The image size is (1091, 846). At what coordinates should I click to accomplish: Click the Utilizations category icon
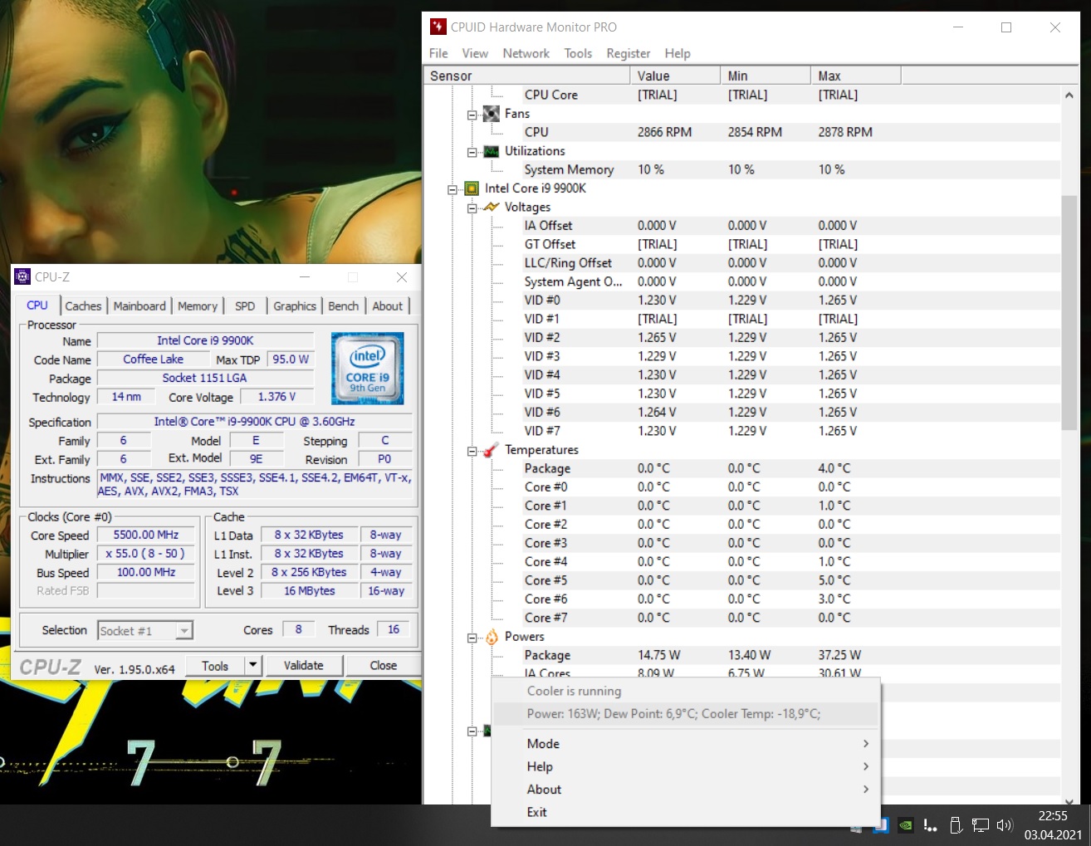492,151
